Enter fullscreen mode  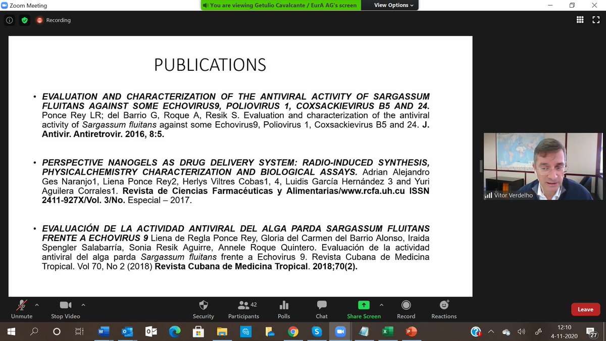click(x=596, y=20)
